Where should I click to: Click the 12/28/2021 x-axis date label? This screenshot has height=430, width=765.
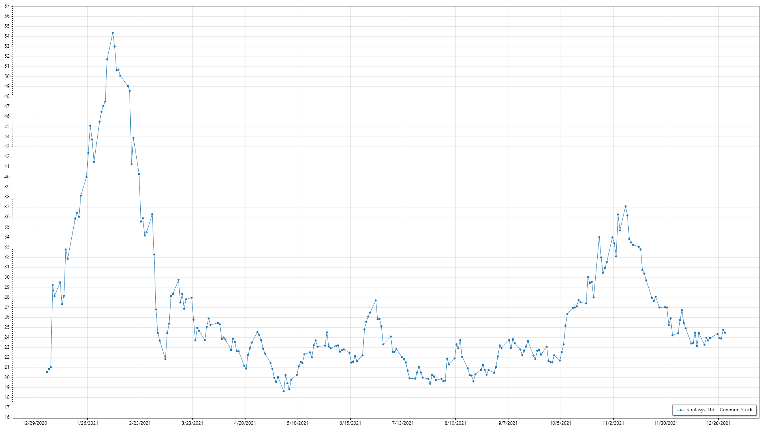click(718, 423)
